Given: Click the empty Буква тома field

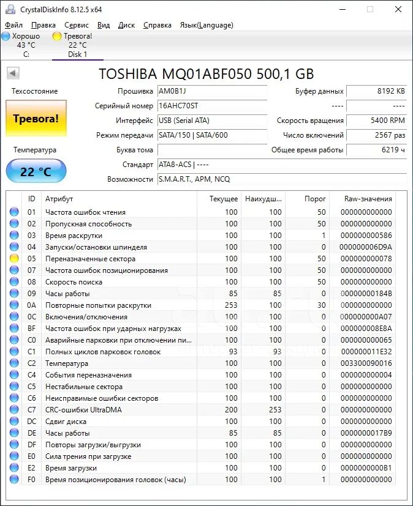Looking at the screenshot, I should (212, 150).
